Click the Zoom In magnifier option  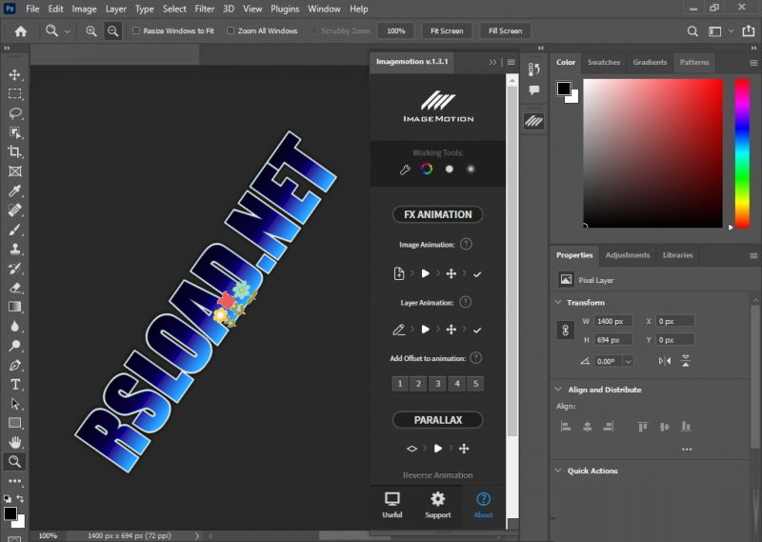pyautogui.click(x=90, y=31)
